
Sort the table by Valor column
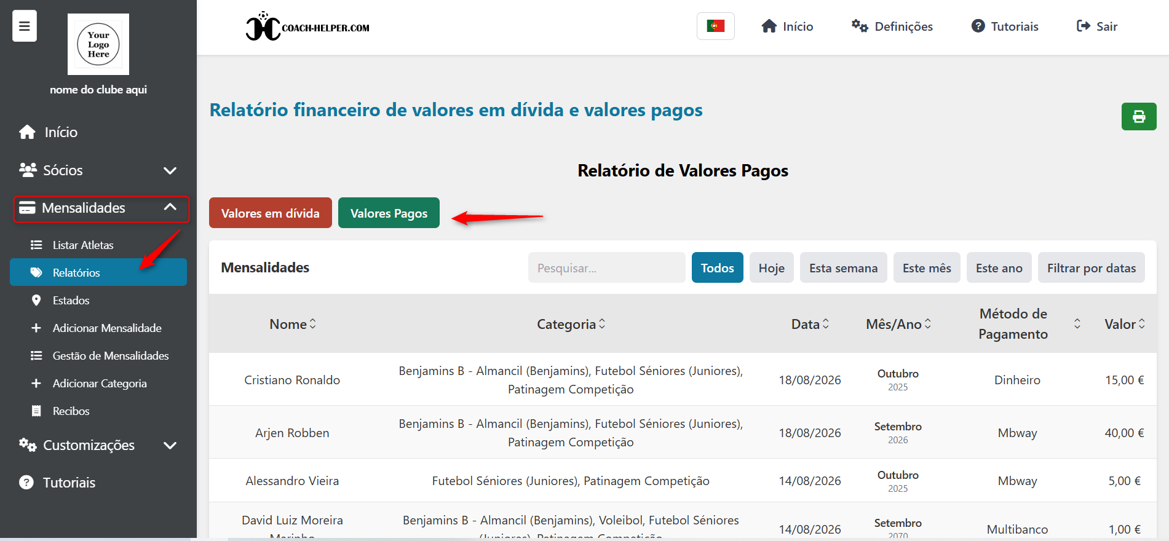point(1125,324)
